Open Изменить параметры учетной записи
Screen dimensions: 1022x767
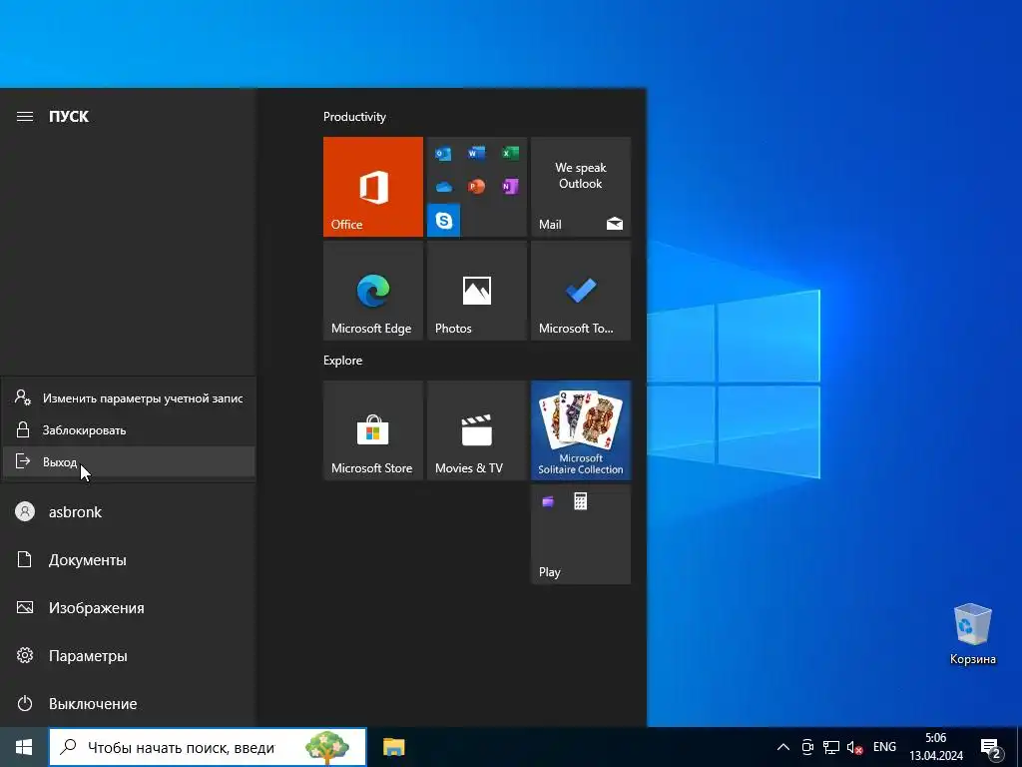[x=129, y=397]
